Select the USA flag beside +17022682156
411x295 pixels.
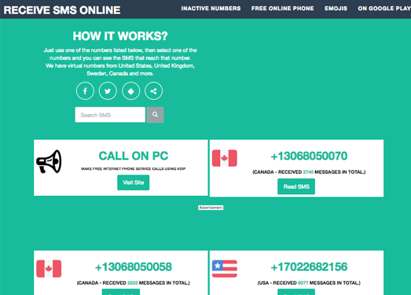click(225, 268)
